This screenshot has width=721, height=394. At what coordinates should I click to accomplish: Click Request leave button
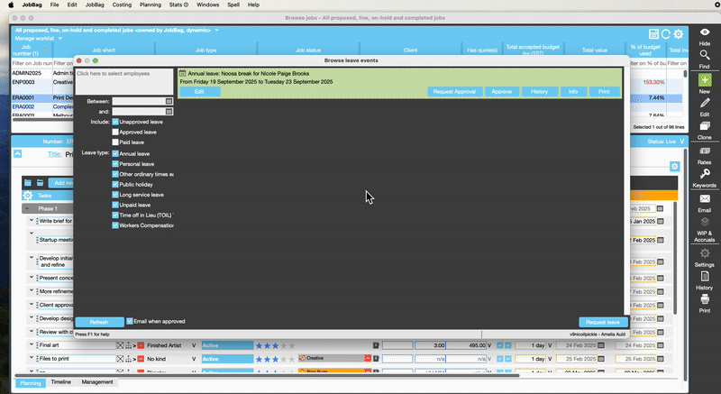(603, 322)
